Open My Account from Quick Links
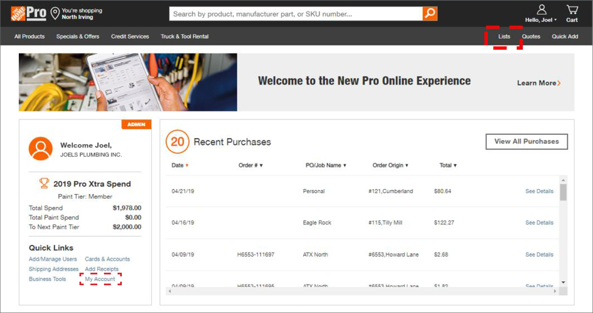Viewport: 593px width, 313px height. (x=99, y=279)
